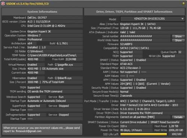
Task: Select Queue Depth value 32
Action: [x=180, y=52]
